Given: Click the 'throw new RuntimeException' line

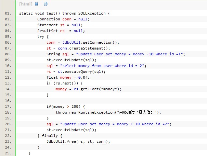Looking at the screenshot, I should pos(108,112).
